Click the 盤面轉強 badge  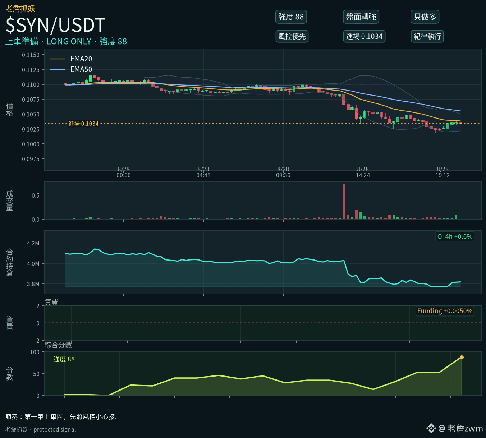361,17
